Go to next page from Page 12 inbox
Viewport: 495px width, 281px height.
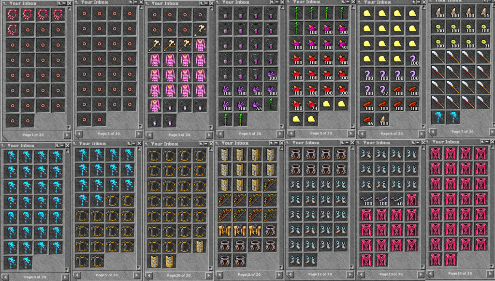350,274
